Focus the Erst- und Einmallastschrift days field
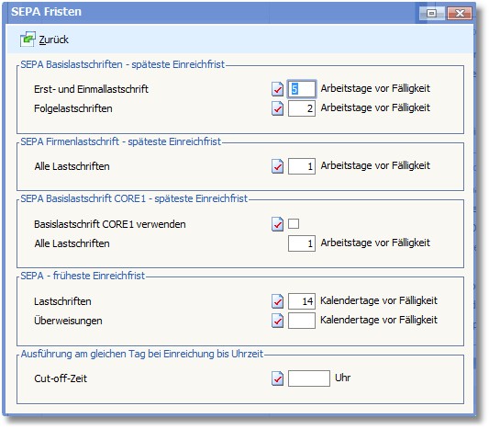 coord(302,89)
